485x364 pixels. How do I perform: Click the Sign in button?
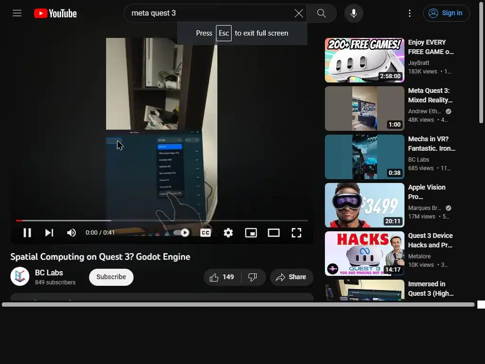coord(446,13)
